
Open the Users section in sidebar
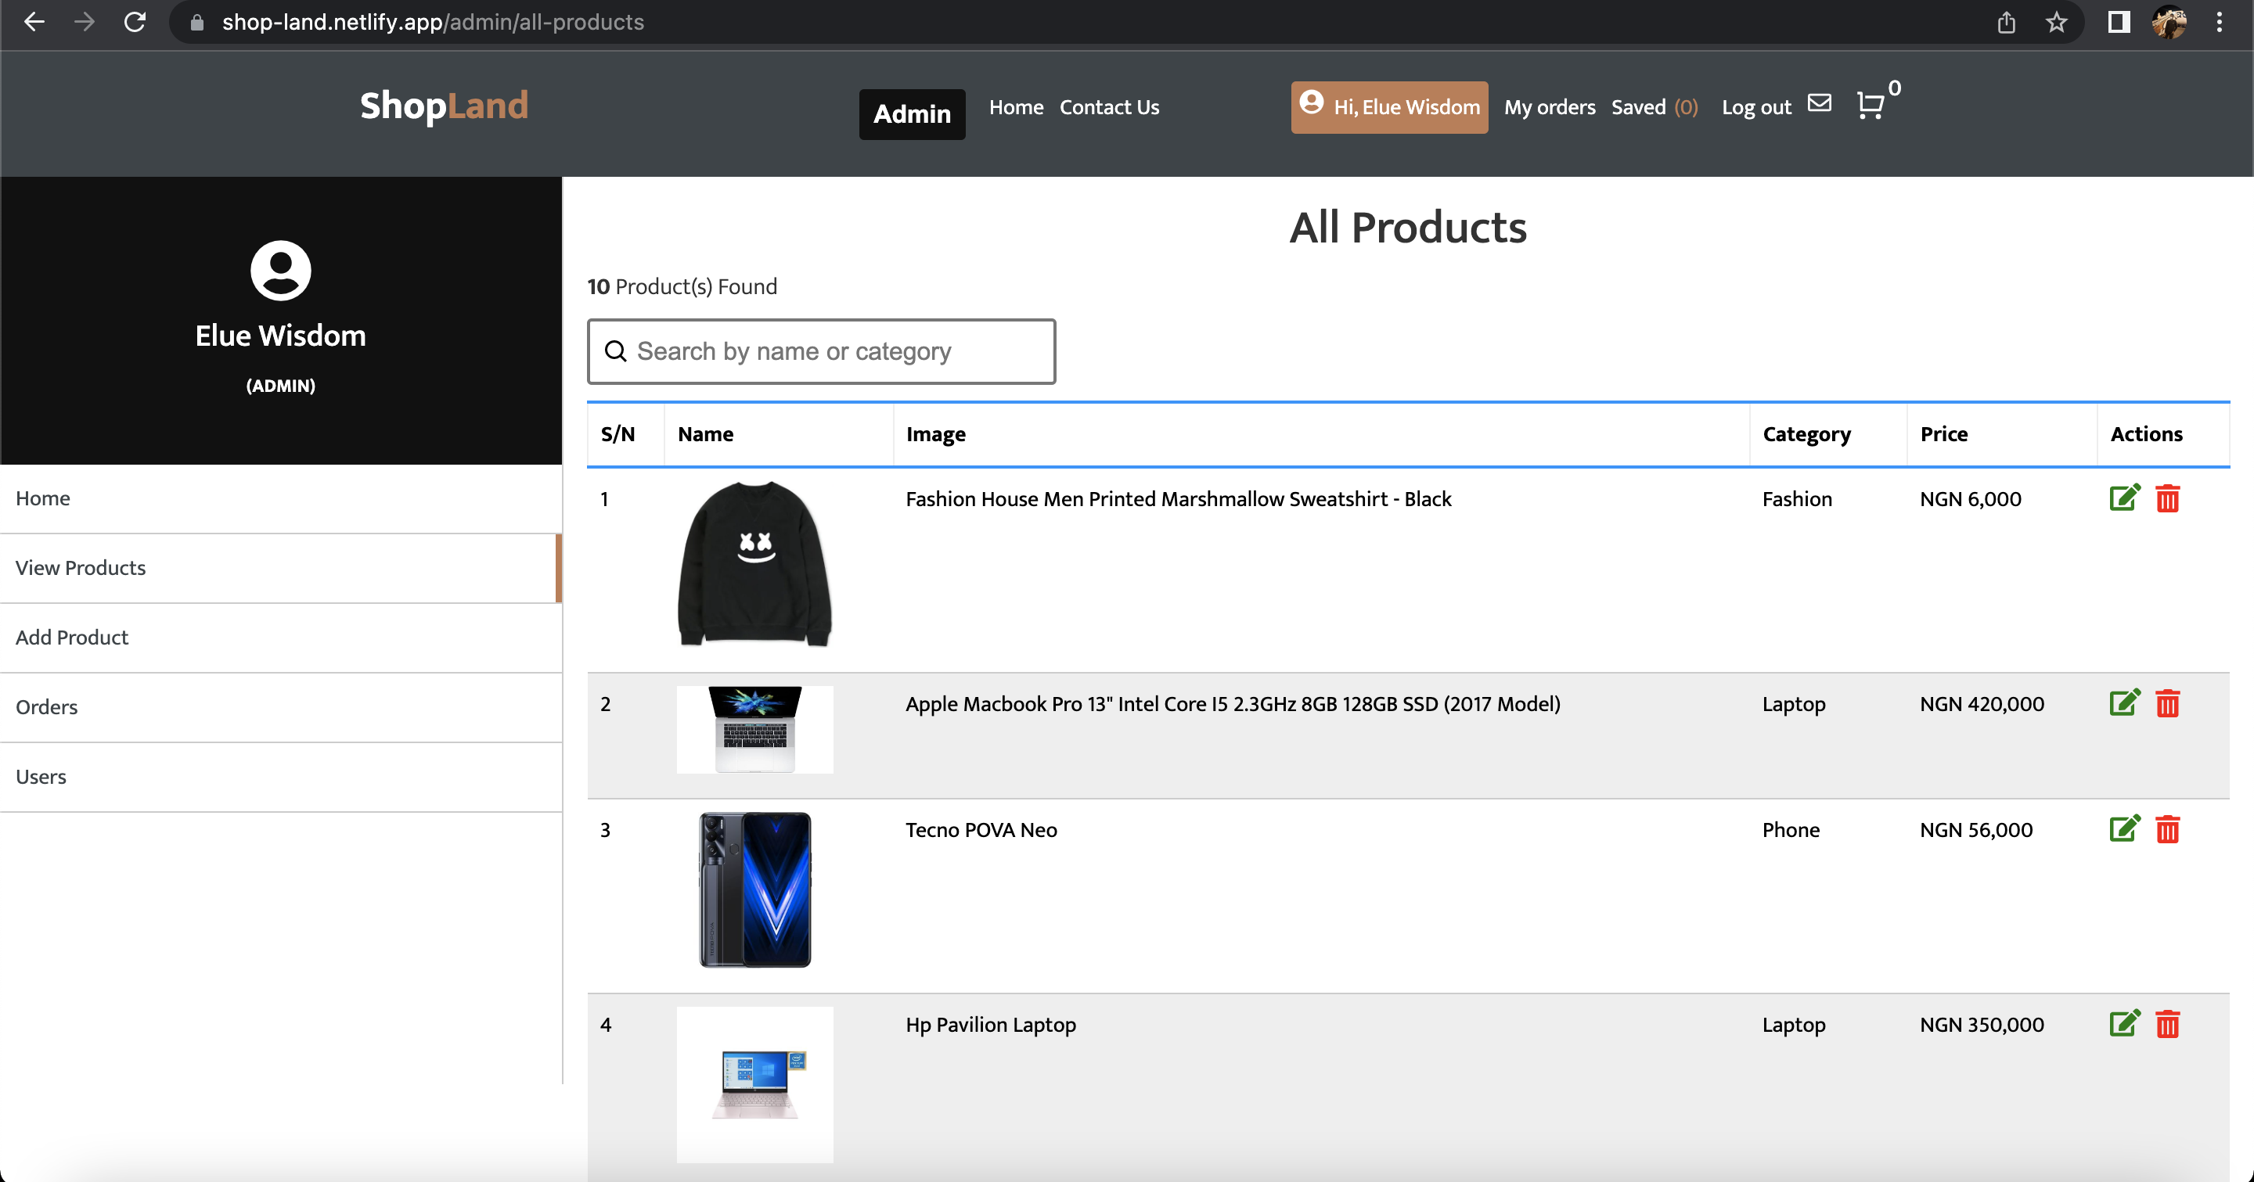pyautogui.click(x=40, y=776)
